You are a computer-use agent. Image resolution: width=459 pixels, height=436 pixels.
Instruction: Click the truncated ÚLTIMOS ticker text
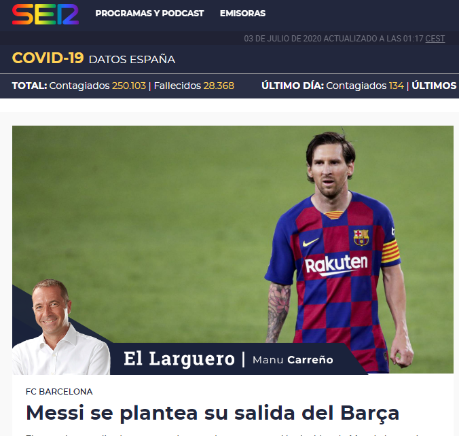(x=434, y=86)
